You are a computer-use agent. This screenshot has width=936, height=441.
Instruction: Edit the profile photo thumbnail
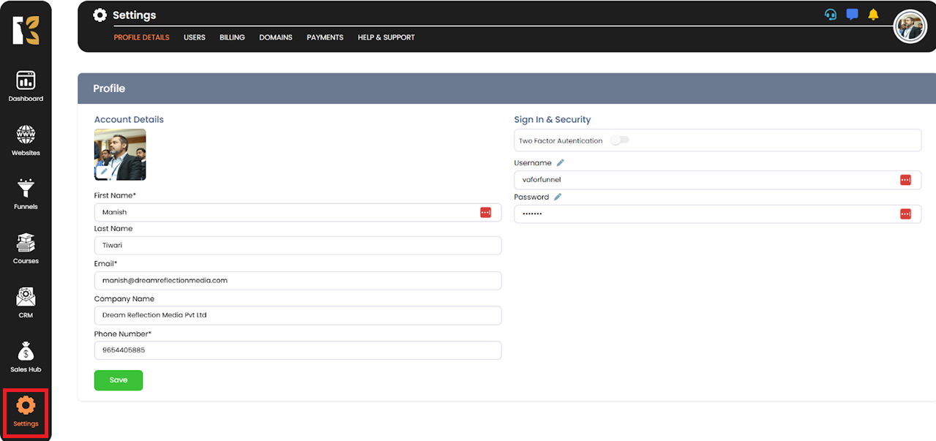click(x=103, y=172)
